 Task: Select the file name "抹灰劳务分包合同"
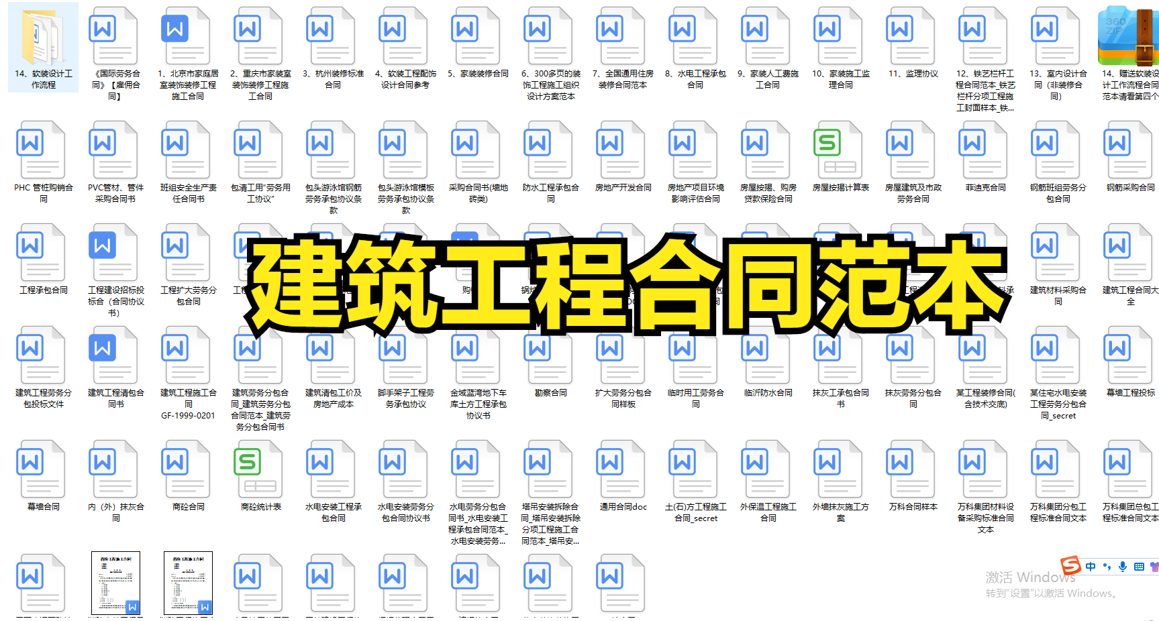coord(913,398)
